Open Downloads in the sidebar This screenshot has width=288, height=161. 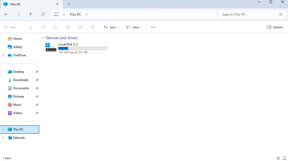[x=21, y=80]
